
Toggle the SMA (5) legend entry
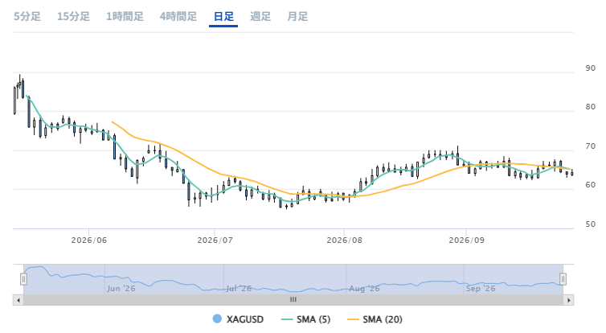coord(305,319)
